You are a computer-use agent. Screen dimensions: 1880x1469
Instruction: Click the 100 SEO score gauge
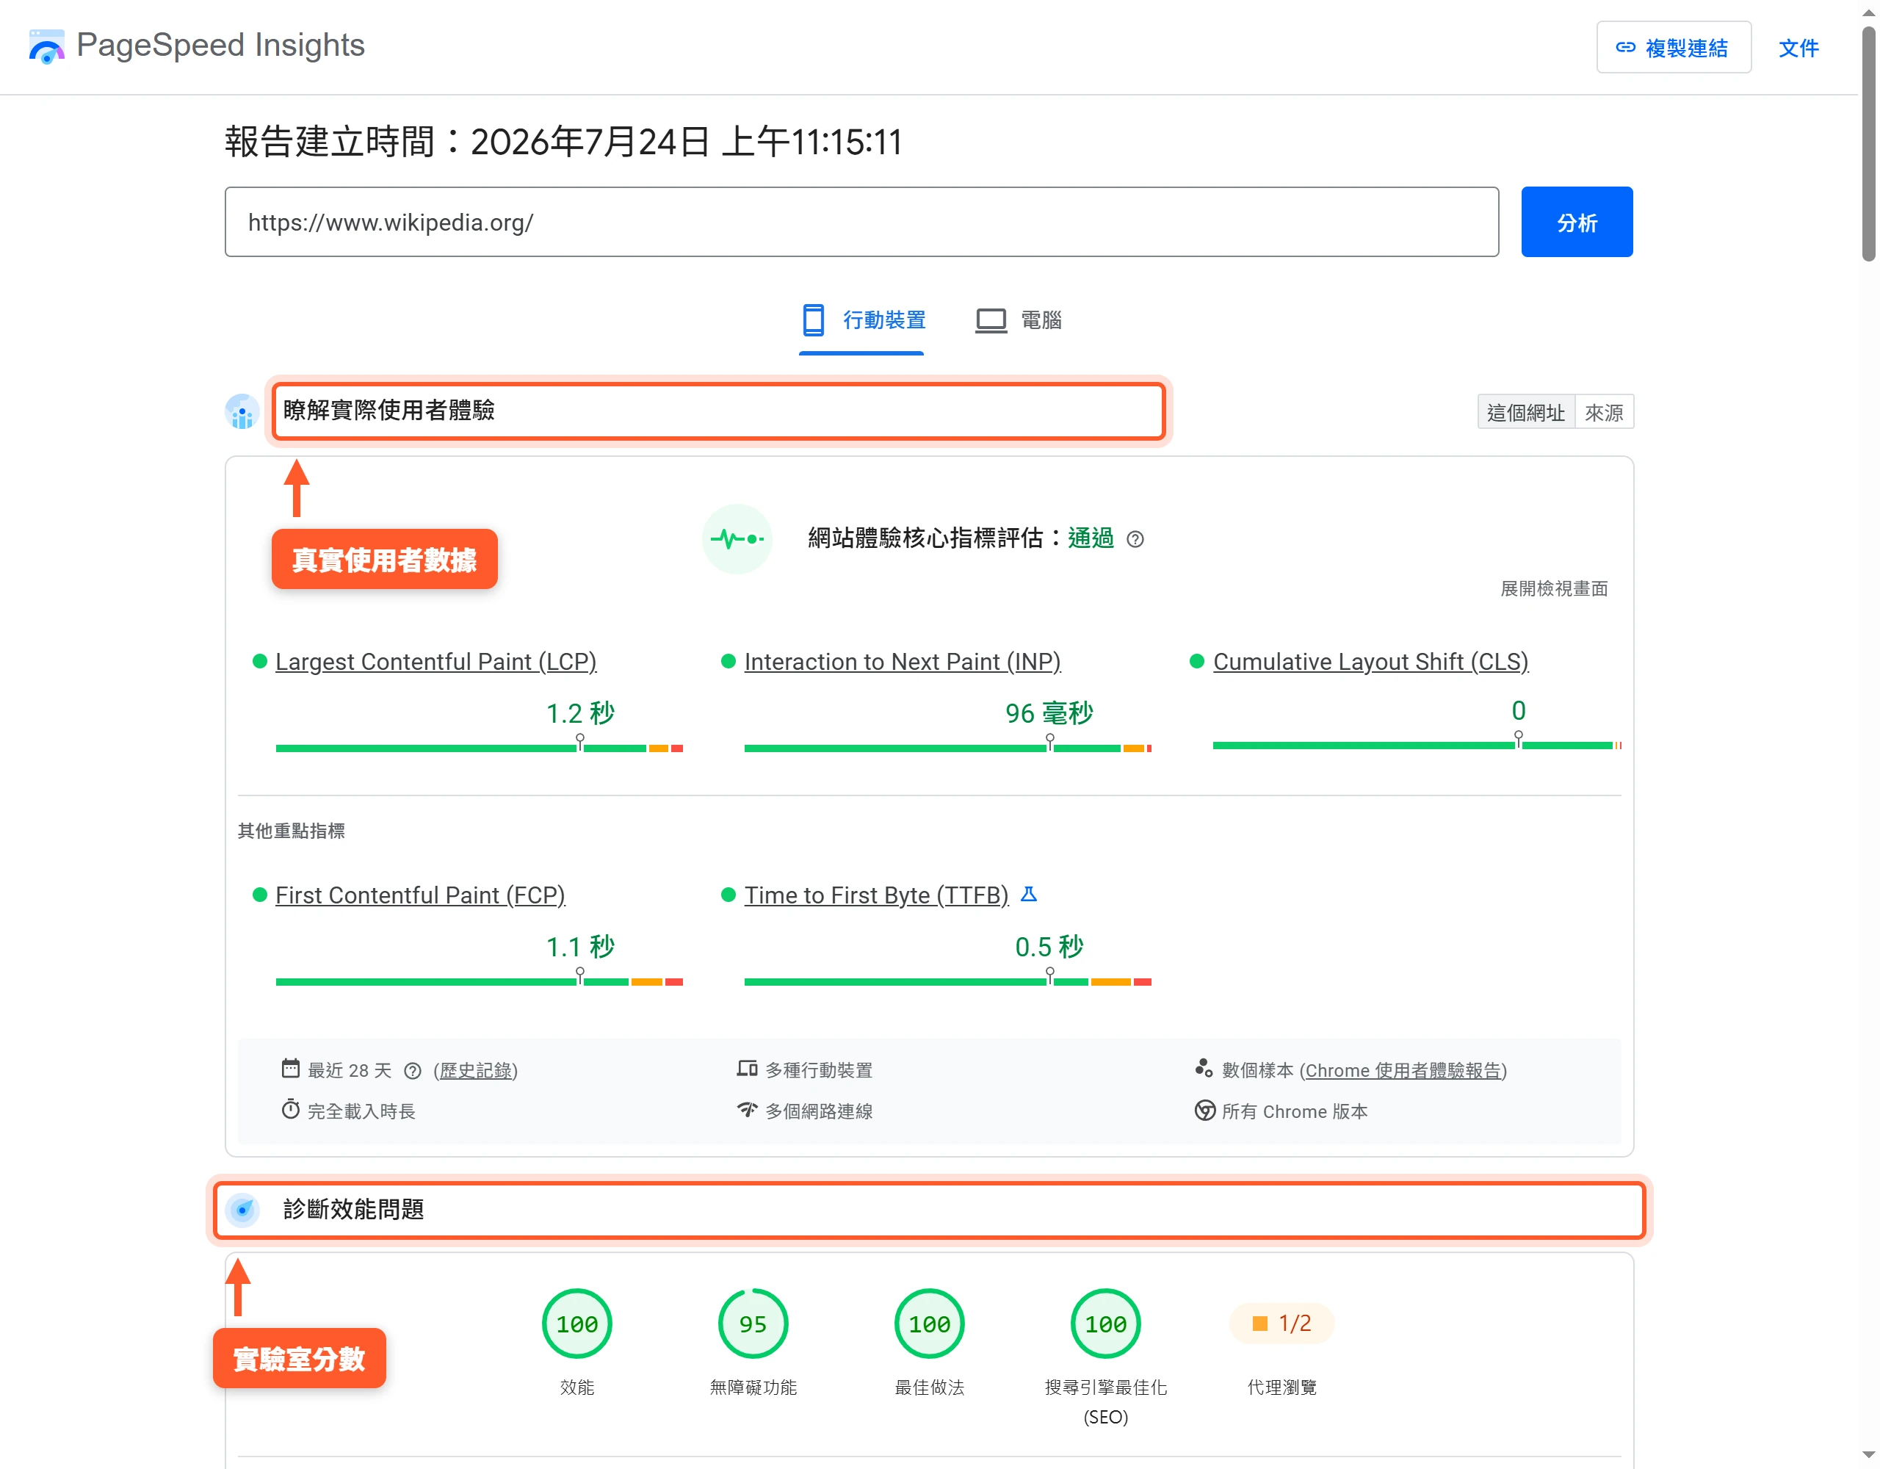1105,1324
